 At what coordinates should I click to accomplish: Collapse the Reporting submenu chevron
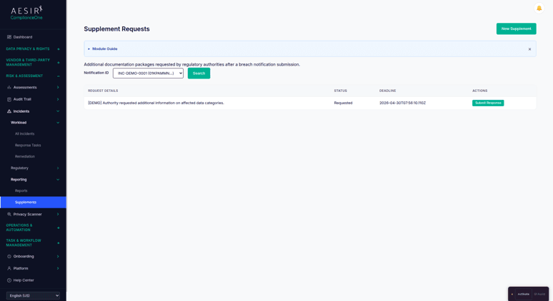point(58,180)
